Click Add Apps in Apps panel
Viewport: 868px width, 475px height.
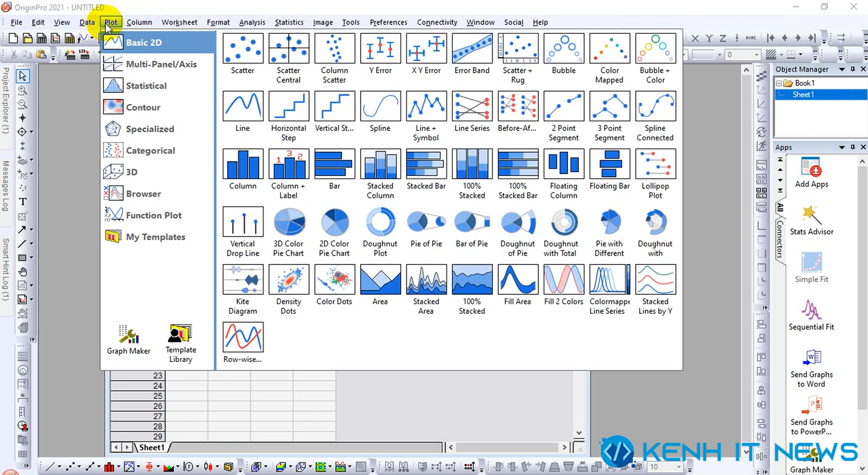click(811, 172)
